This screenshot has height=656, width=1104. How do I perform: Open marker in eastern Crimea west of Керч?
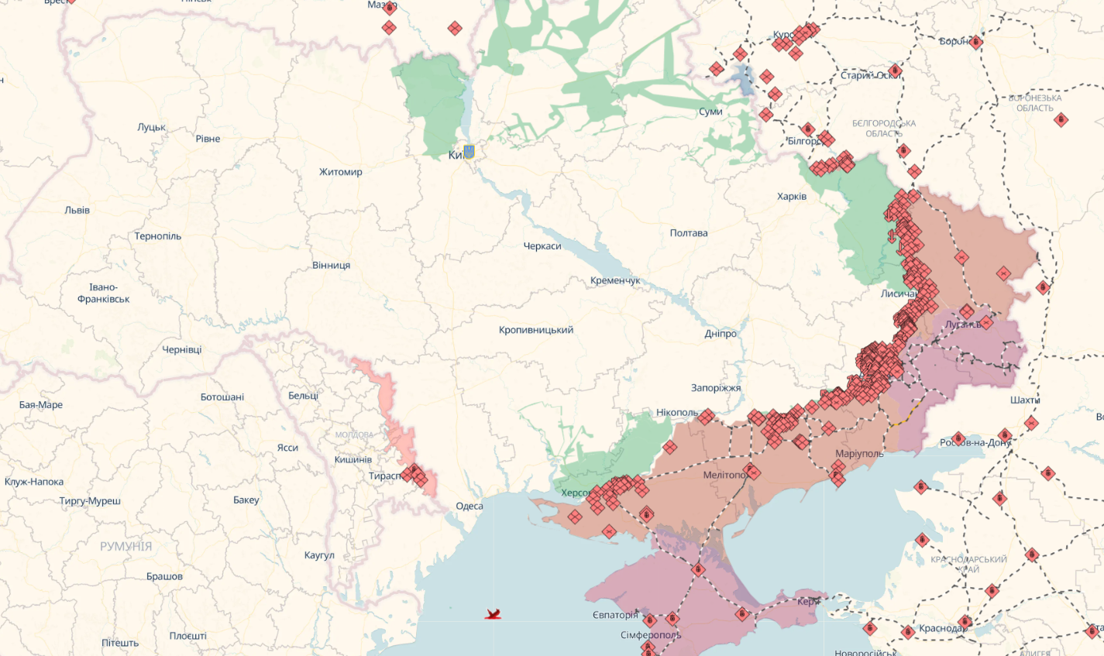741,614
